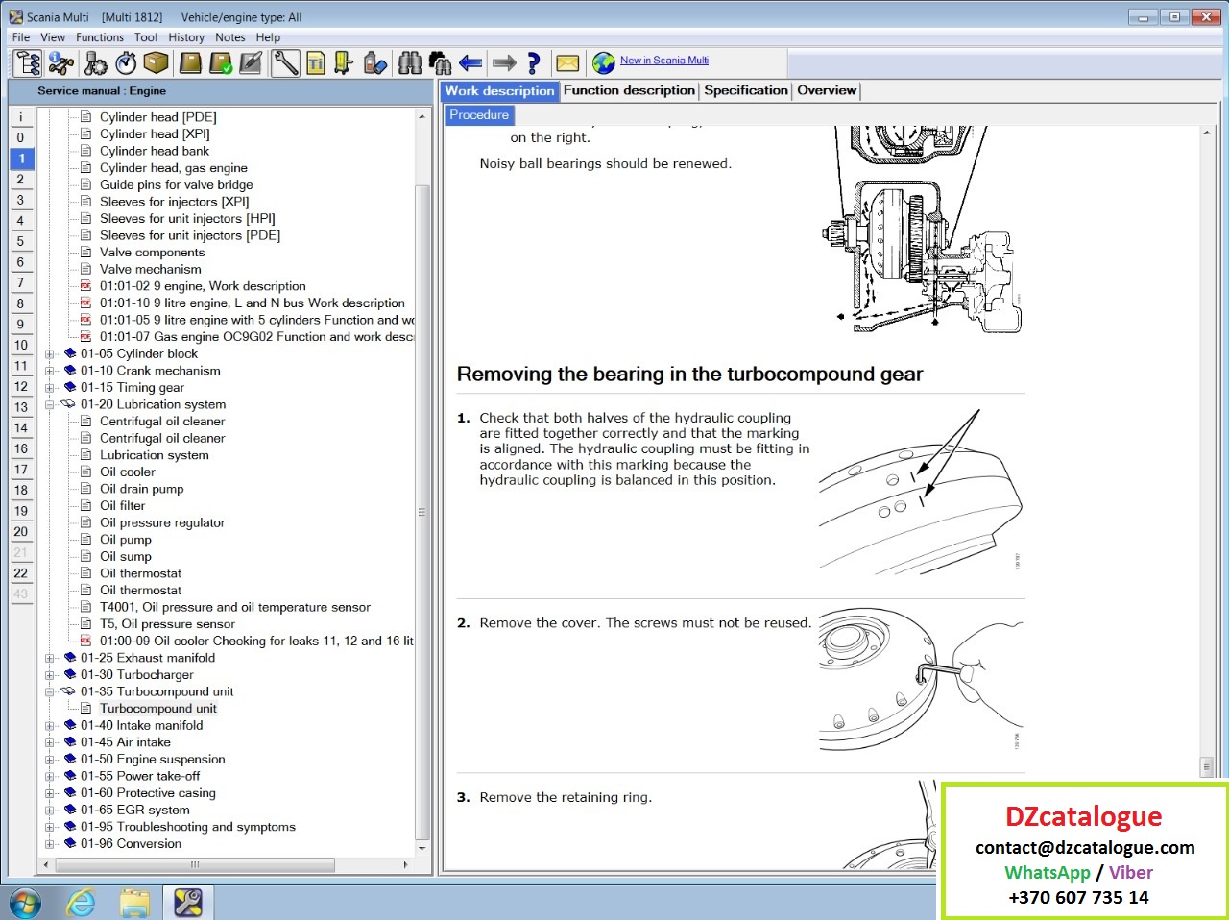Viewport: 1229px width, 920px height.
Task: Click the book with pen icon
Action: [251, 63]
